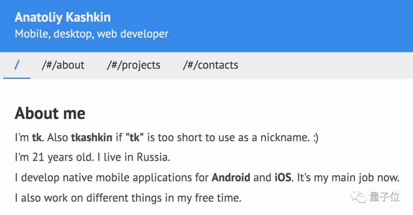The width and height of the screenshot is (413, 215).
Task: Open the /#/projects tab
Action: tap(133, 65)
